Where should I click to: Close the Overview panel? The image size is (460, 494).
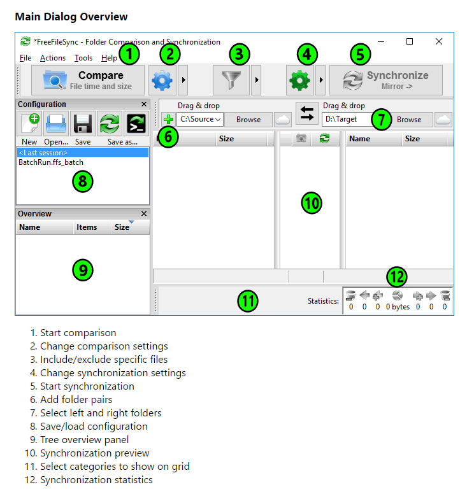click(144, 214)
